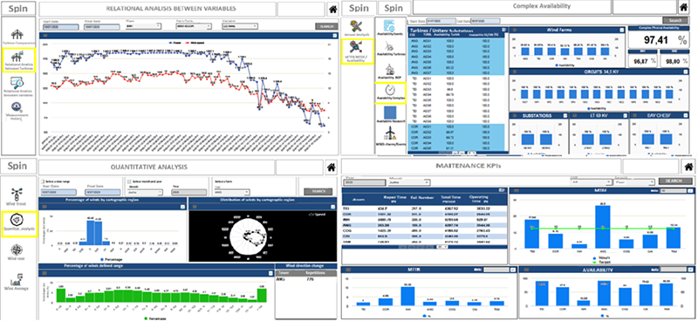The height and width of the screenshot is (321, 698).
Task: Toggle checkbox on AVAILABILITY panel header
Action: pyautogui.click(x=690, y=270)
